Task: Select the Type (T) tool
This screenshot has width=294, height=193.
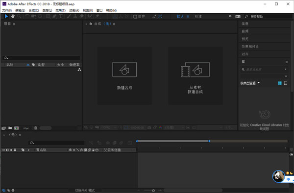Action: (x=61, y=16)
